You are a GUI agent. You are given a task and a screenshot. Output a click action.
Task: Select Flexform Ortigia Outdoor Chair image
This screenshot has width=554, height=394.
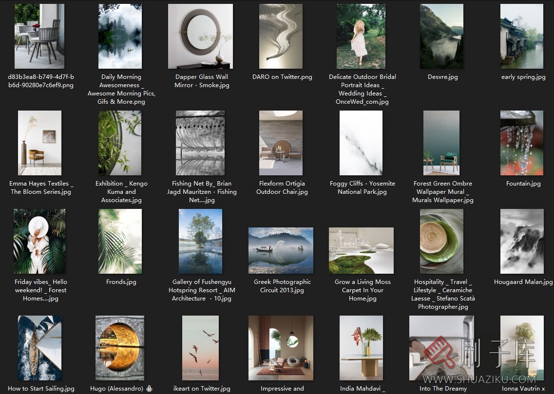pos(281,143)
